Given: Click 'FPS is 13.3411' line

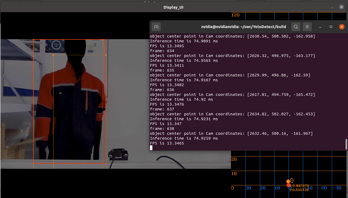Looking at the screenshot, I should (167, 65).
